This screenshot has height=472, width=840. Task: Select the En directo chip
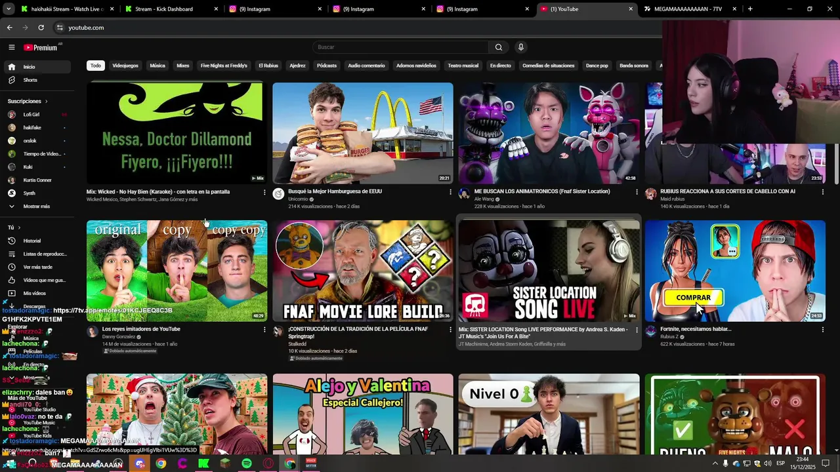[500, 66]
